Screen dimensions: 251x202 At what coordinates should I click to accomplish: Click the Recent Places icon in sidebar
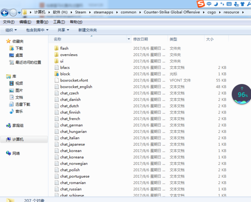tap(12, 62)
